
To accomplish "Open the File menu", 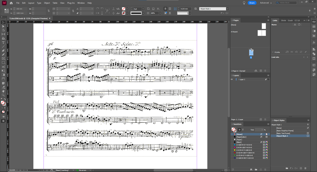I will click(x=18, y=3).
